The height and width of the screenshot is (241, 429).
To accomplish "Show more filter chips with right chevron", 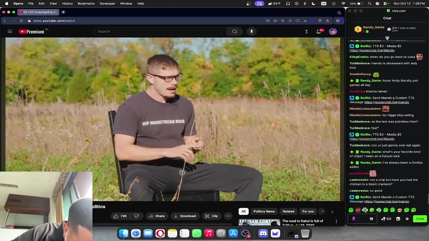I will (x=332, y=212).
